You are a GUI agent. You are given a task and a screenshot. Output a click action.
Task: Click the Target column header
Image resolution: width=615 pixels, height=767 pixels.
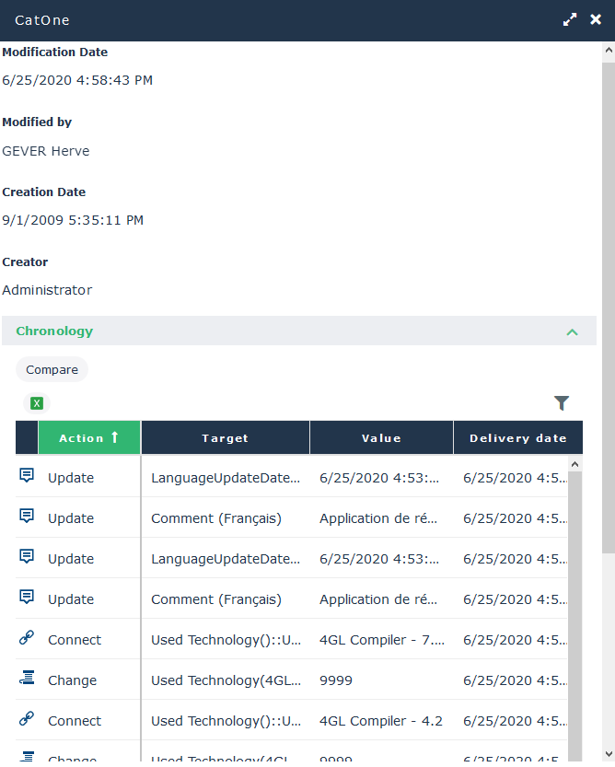225,438
